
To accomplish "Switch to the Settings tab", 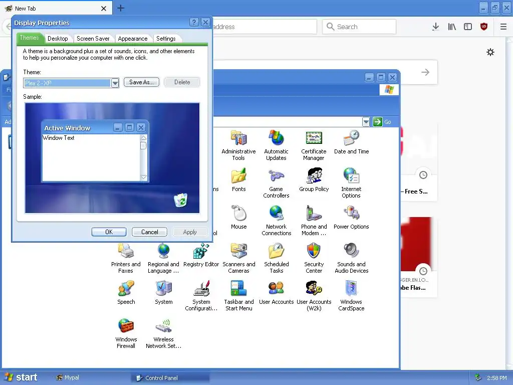I will (166, 39).
